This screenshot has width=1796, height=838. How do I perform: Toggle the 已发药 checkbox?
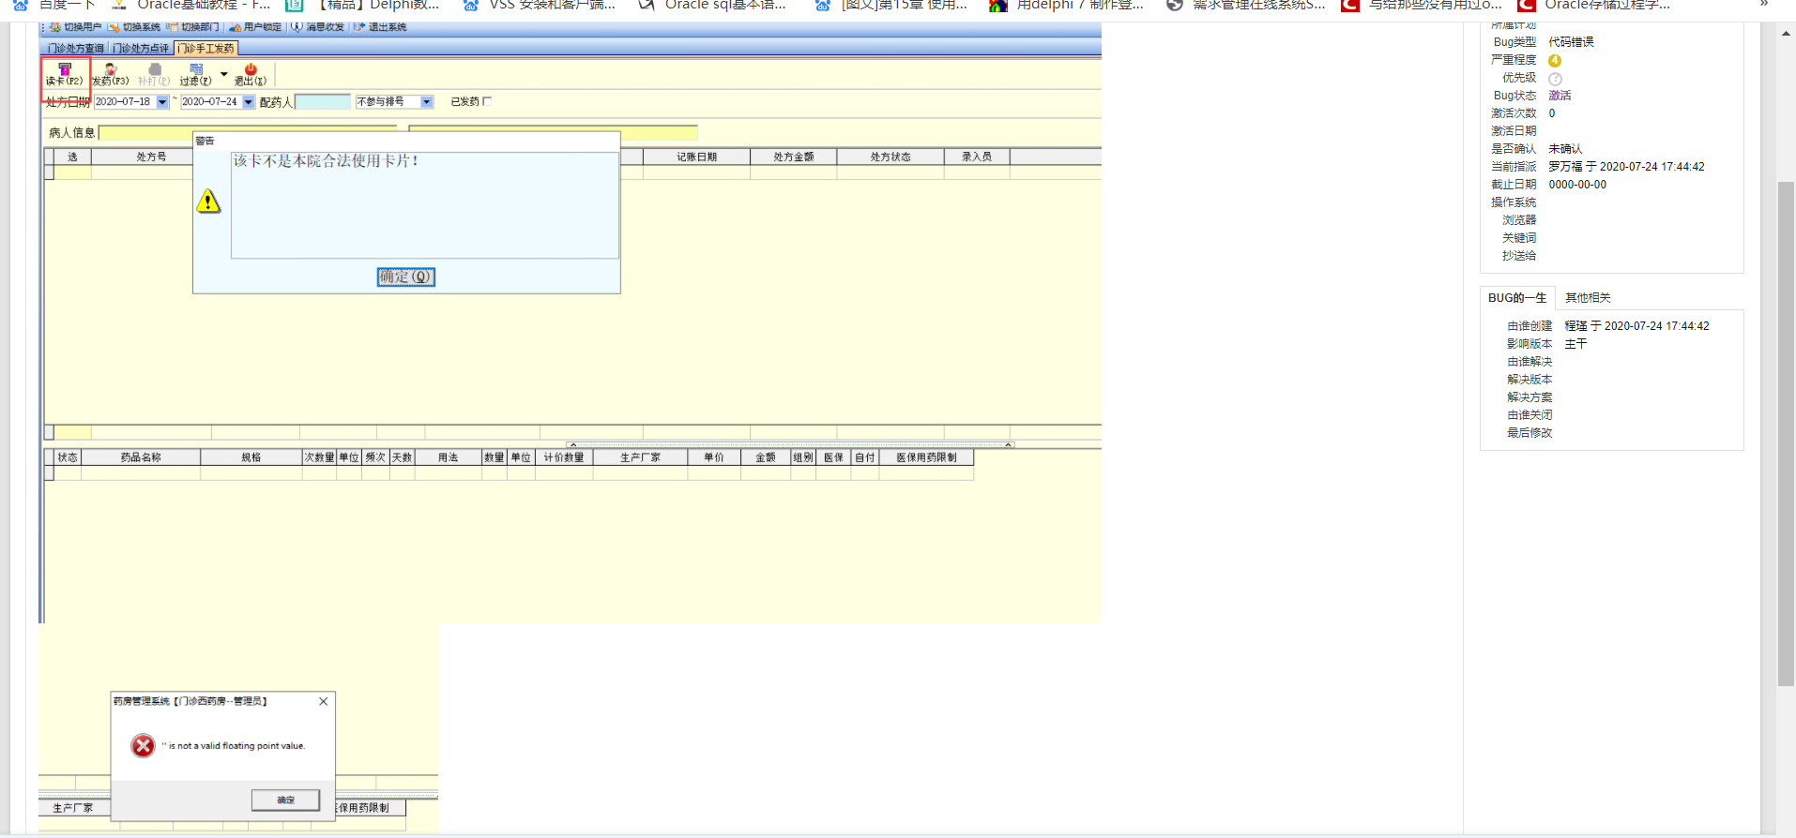(x=487, y=101)
